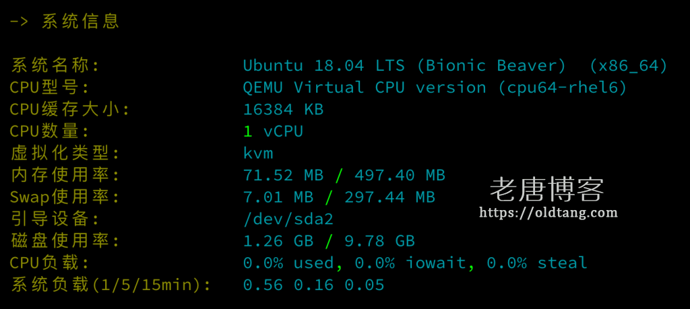The width and height of the screenshot is (690, 309).
Task: Click the 1 vCPU count value
Action: pos(273,131)
